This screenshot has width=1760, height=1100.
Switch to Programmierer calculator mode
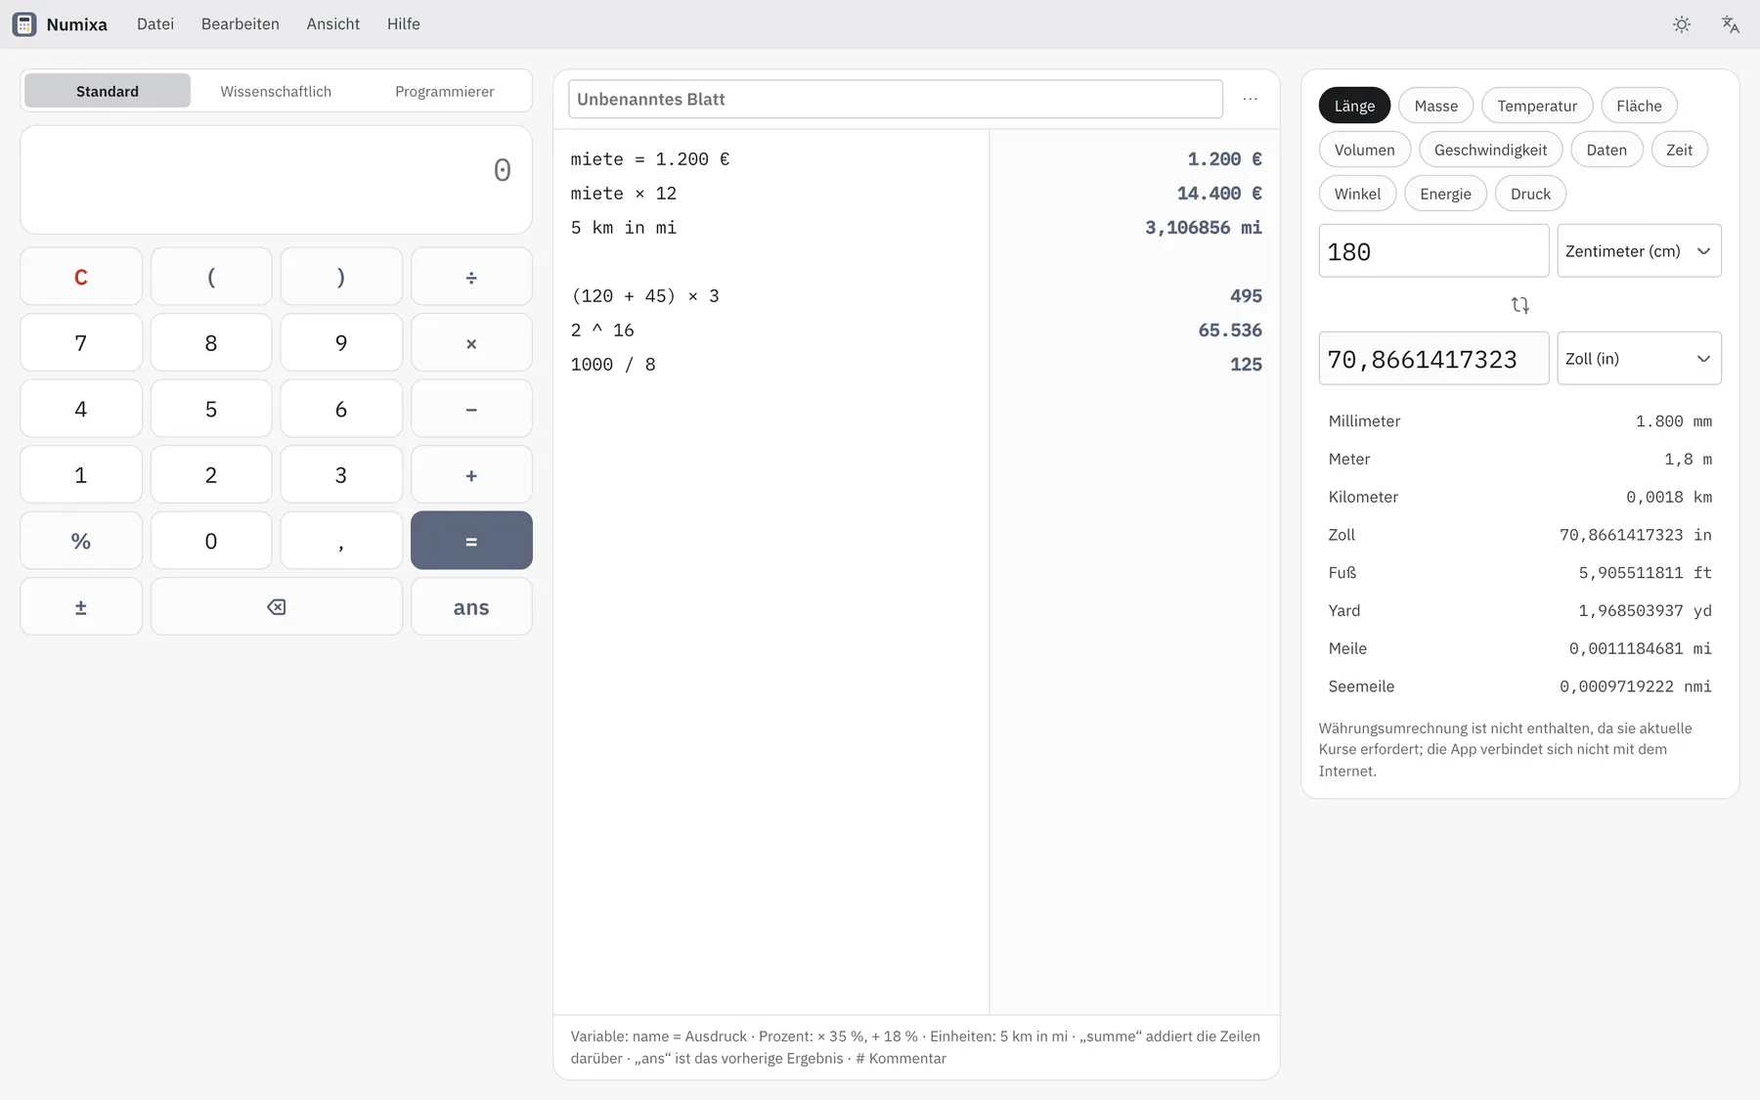[445, 91]
